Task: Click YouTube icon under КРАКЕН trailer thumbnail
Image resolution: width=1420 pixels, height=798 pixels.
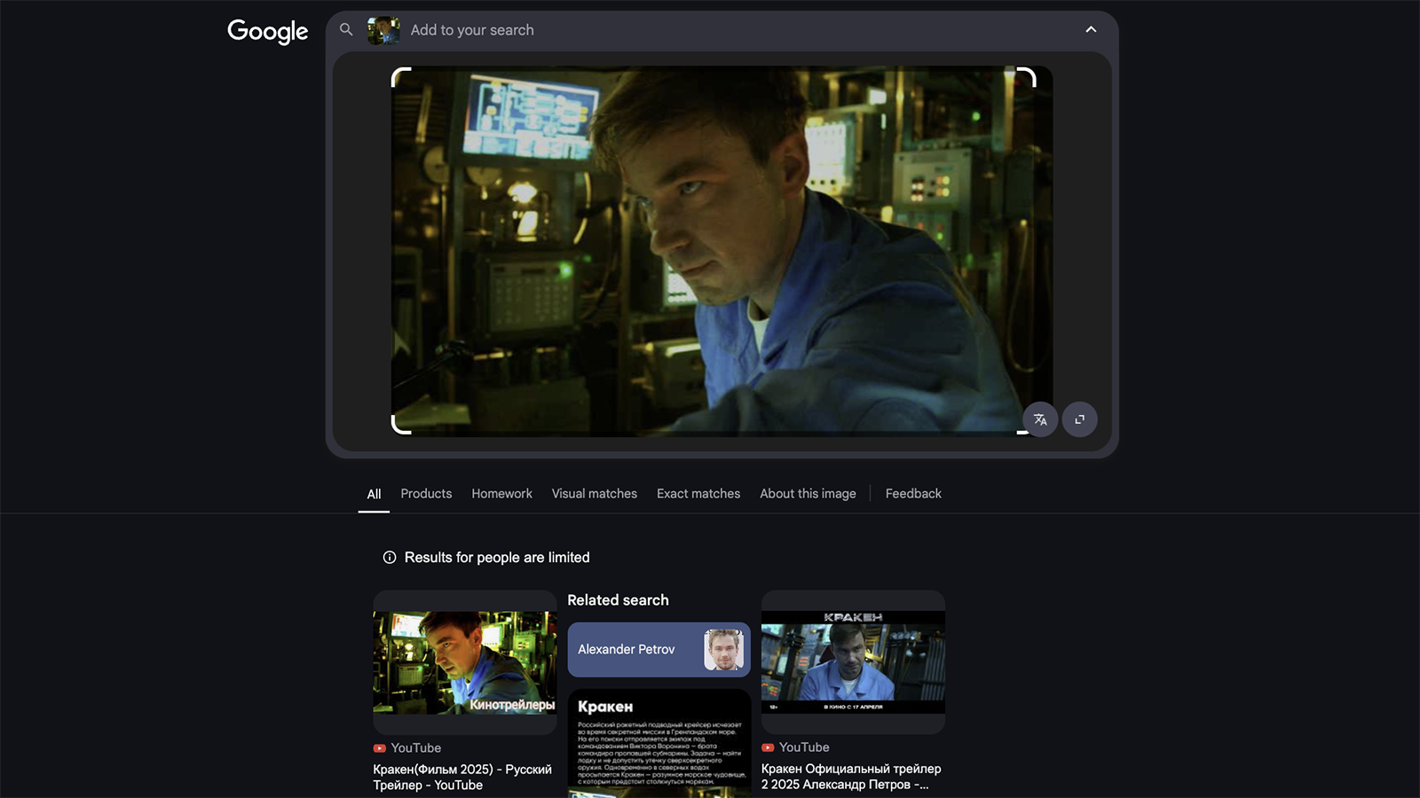Action: 768,747
